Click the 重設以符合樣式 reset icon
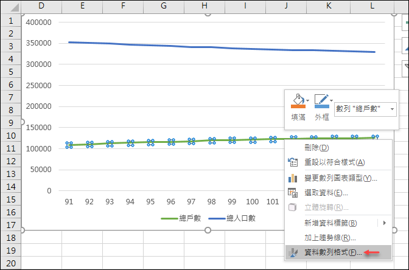The height and width of the screenshot is (270, 409). pyautogui.click(x=293, y=162)
